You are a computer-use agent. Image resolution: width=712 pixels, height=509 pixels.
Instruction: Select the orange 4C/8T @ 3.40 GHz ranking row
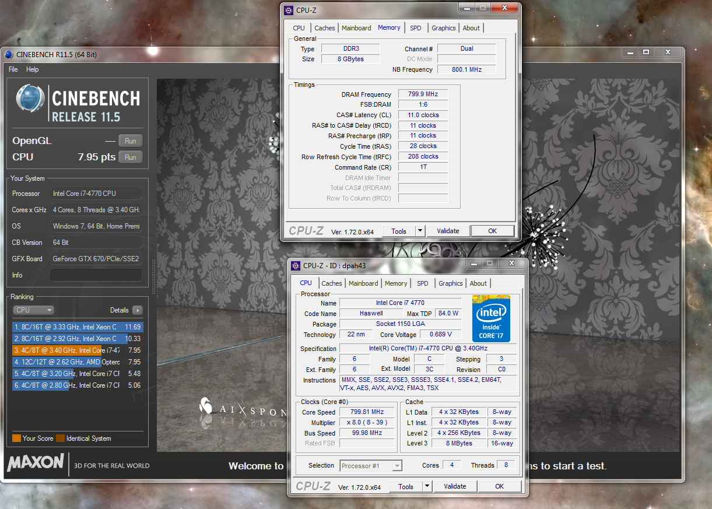click(x=77, y=350)
